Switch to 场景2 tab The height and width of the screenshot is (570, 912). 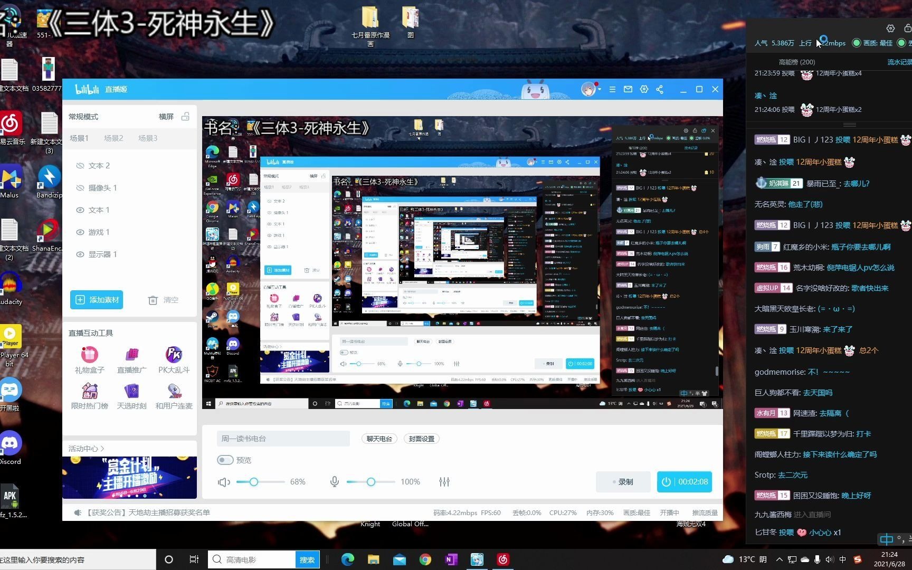pos(113,138)
